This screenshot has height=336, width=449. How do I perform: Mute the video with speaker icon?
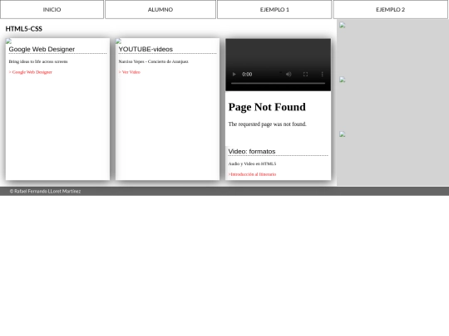tap(289, 75)
